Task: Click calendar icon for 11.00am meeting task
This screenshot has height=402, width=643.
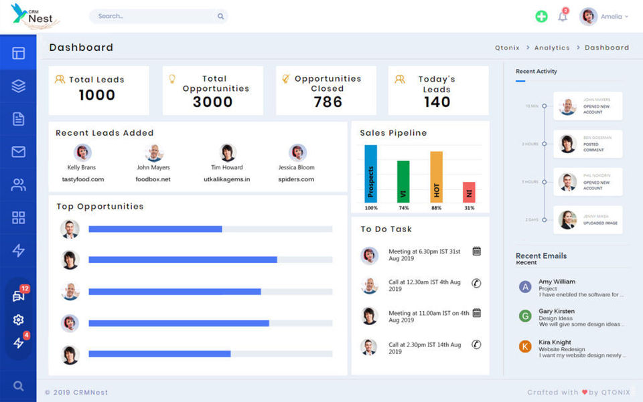Action: click(x=476, y=313)
